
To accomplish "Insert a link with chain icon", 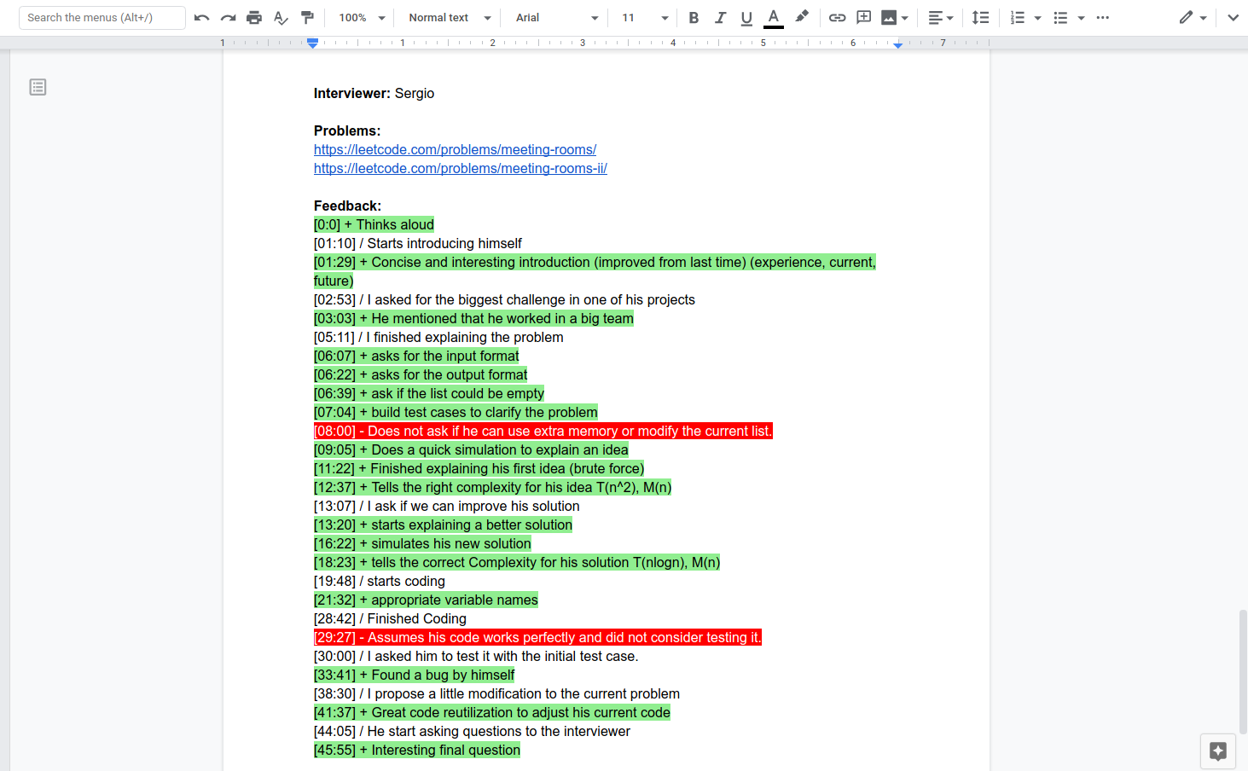I will coord(838,18).
